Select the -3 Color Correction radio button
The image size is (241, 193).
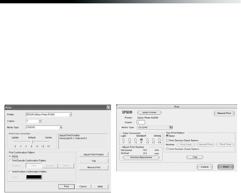point(123,140)
